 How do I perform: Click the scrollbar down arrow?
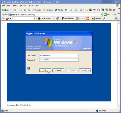coord(119,107)
